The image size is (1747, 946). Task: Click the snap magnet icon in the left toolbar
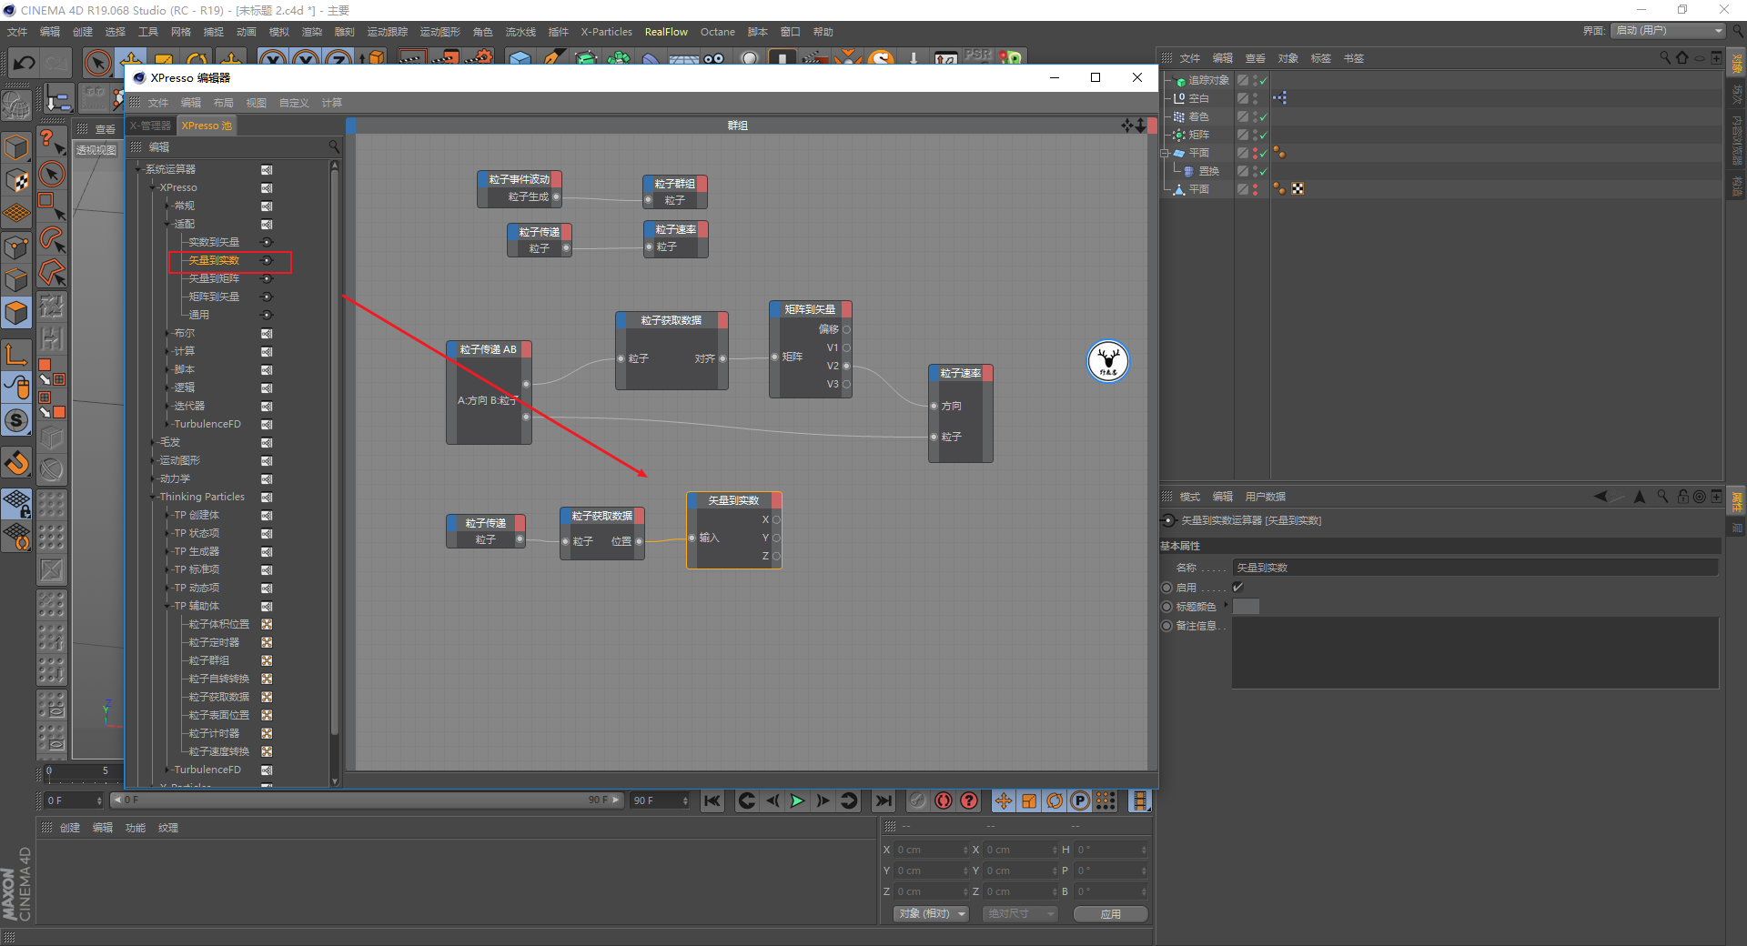coord(16,463)
